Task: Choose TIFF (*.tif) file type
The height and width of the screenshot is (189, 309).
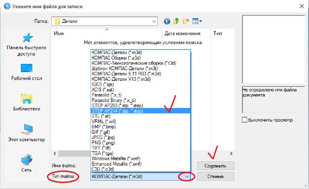Action: coord(141,148)
